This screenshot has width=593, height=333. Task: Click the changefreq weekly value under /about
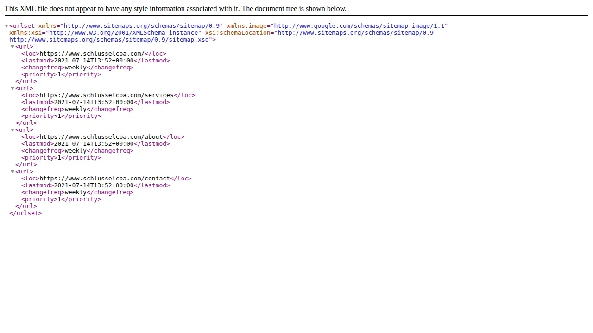point(76,151)
